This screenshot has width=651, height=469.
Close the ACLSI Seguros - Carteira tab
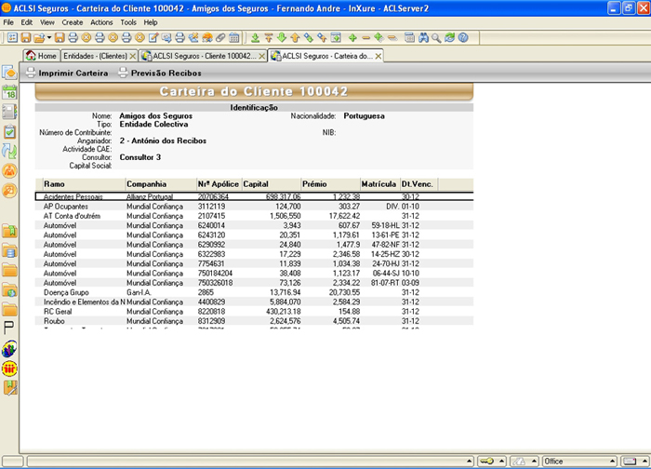pos(379,56)
